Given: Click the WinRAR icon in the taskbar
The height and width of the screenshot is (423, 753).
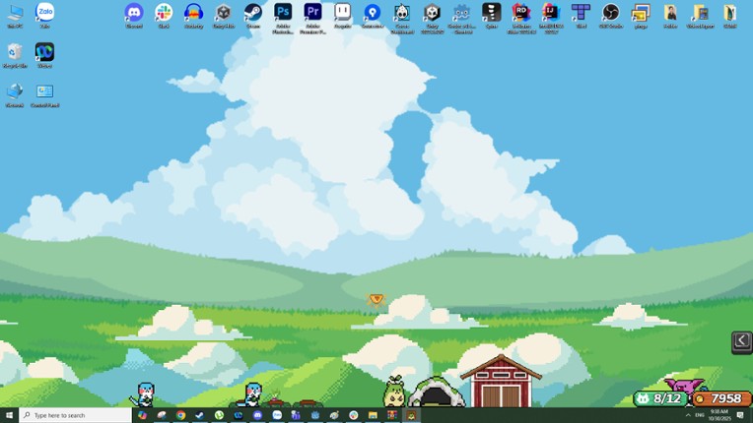Looking at the screenshot, I should (x=392, y=415).
